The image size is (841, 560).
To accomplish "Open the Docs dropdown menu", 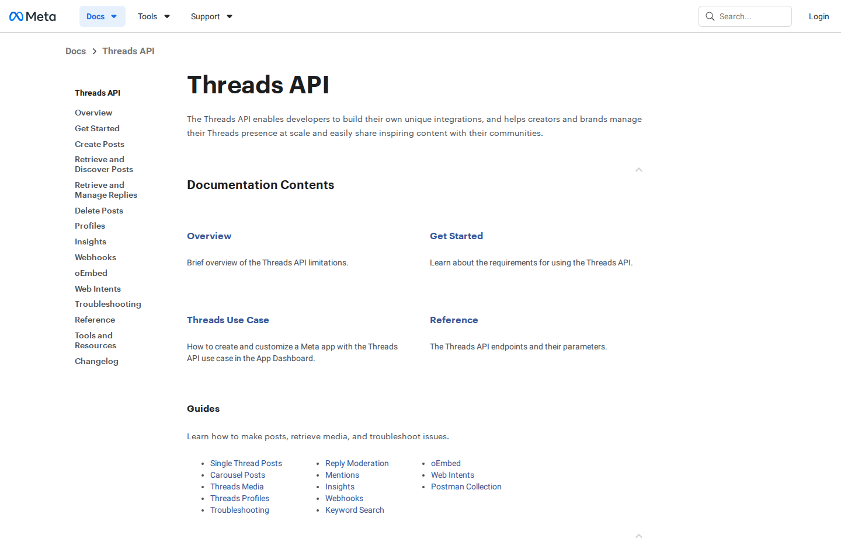I will (102, 16).
